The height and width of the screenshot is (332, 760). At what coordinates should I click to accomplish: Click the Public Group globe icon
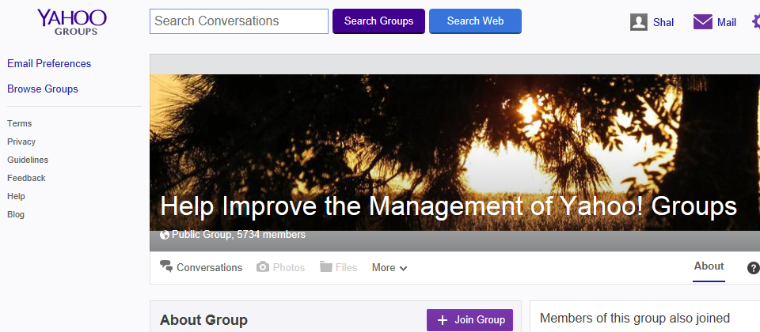tap(165, 235)
